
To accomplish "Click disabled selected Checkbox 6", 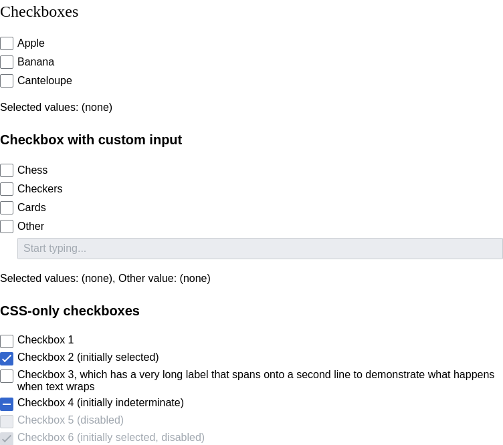I will coord(7,438).
